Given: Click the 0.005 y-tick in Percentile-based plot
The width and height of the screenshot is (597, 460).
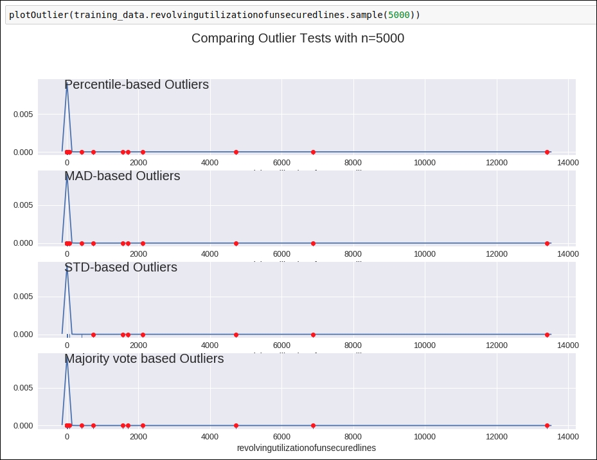Looking at the screenshot, I should point(23,115).
